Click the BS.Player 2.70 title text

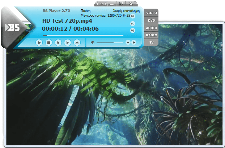pyautogui.click(x=56, y=10)
